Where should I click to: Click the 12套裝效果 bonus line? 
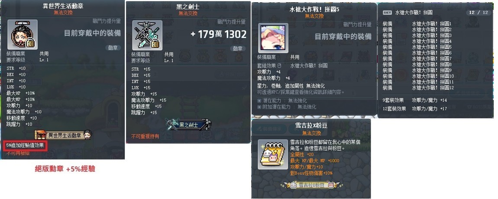coord(415,108)
